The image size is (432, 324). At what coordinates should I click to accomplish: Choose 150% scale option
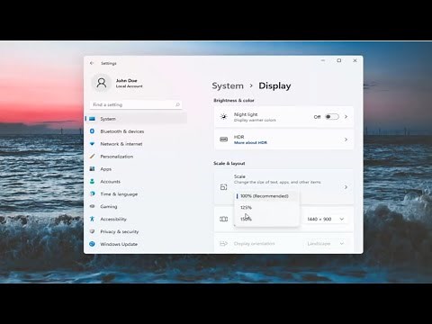pyautogui.click(x=266, y=219)
